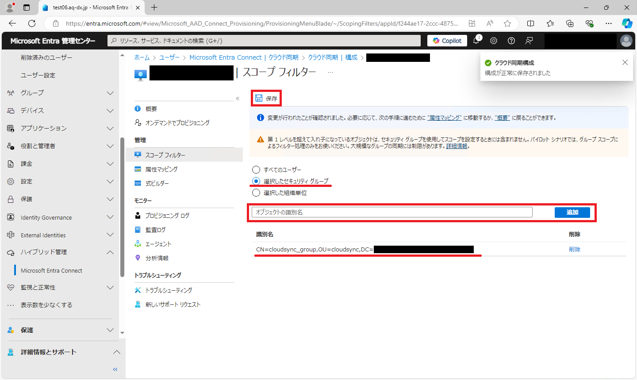The height and width of the screenshot is (380, 637).
Task: Open Microsoft Entra Connect nav item
Action: pos(51,270)
